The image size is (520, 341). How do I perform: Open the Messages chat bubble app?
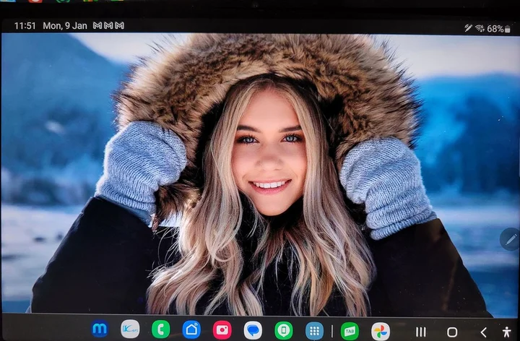pos(253,330)
